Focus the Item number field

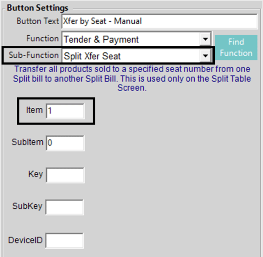pos(65,111)
